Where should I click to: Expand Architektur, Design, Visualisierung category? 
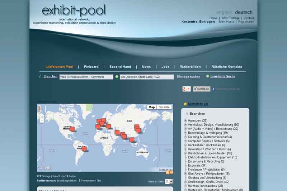tap(185, 125)
